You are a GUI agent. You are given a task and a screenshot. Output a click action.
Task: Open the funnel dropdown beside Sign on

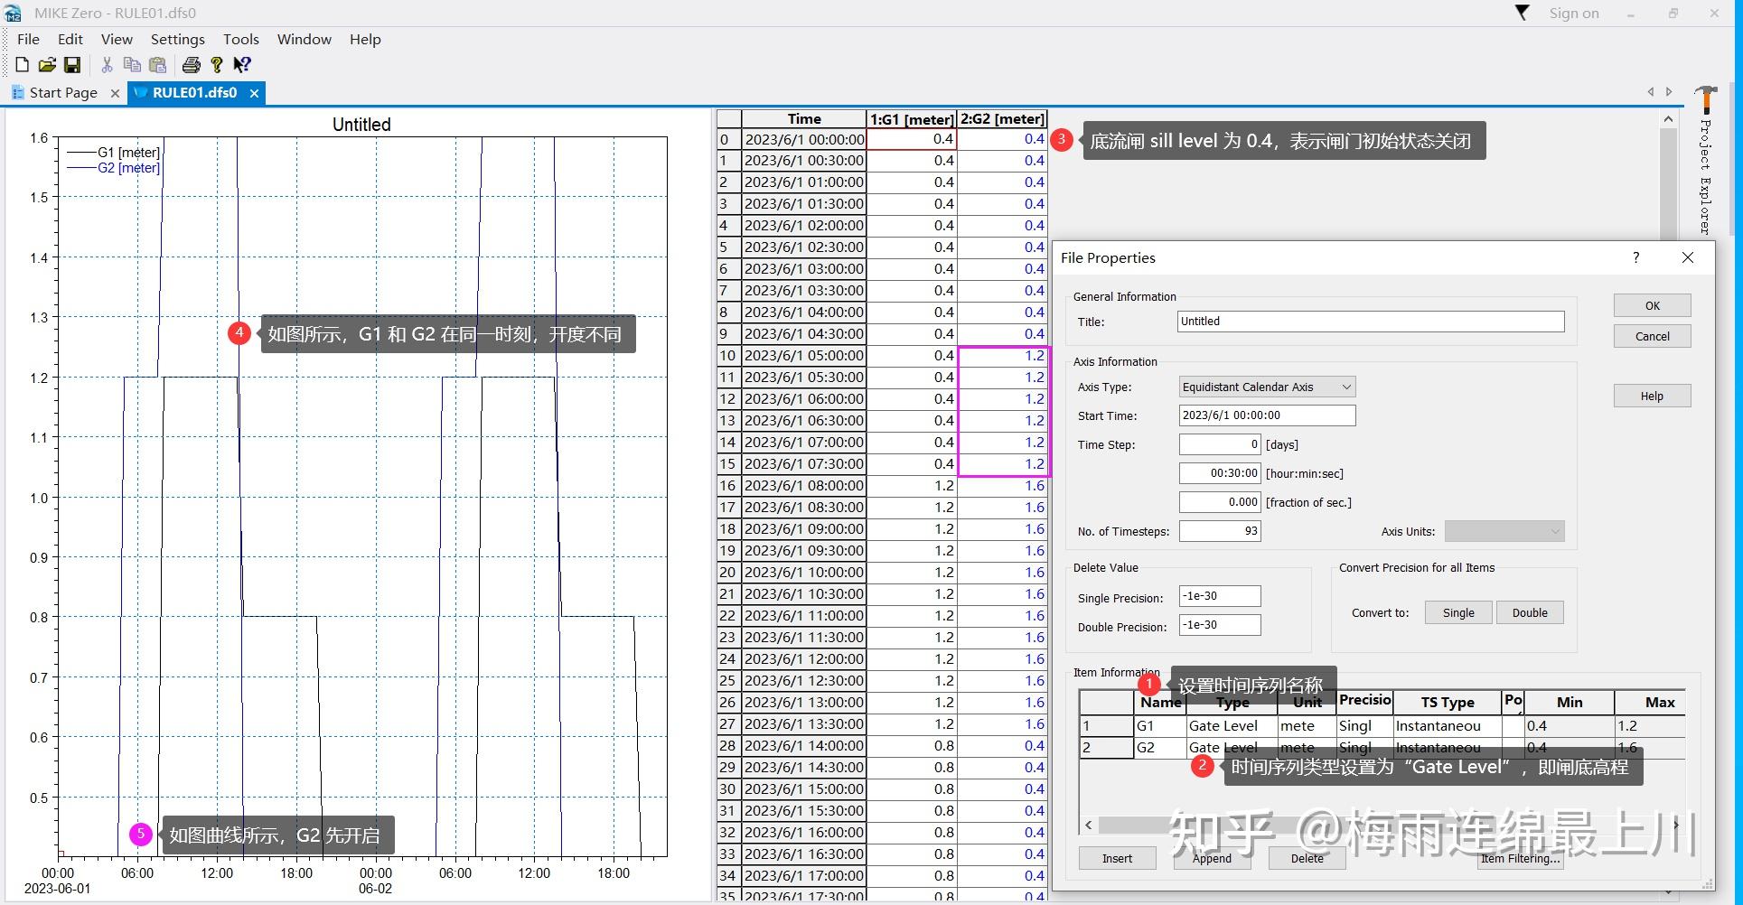[1523, 13]
